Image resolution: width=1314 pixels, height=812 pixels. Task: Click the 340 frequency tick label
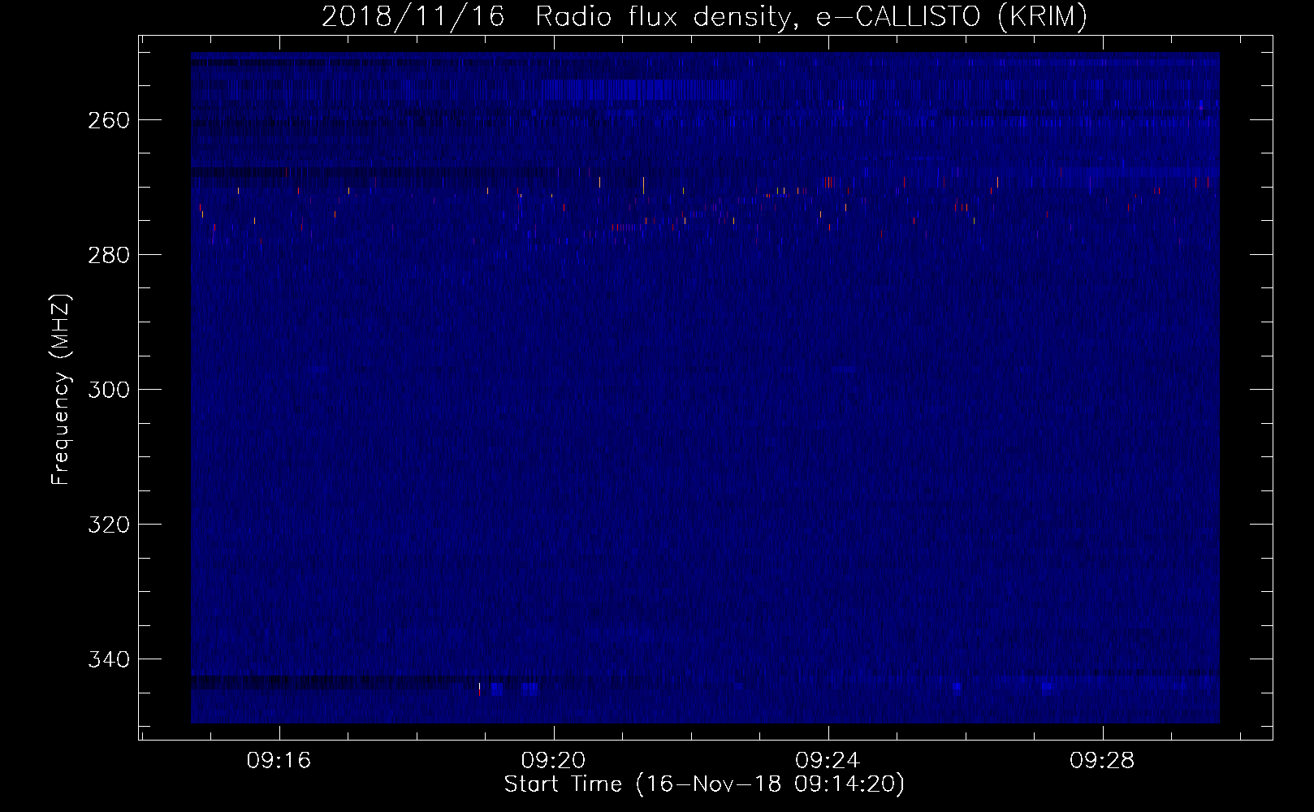[x=107, y=659]
